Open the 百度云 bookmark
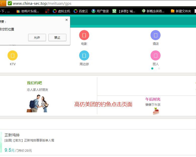Image resolution: width=196 pixels, height=157 pixels. (x=81, y=11)
